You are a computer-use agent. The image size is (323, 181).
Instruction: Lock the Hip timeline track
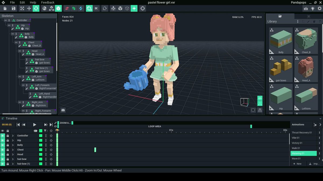pyautogui.click(x=8, y=141)
